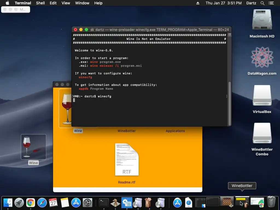Click split pane icon in Terminal corner
The height and width of the screenshot is (210, 280).
[230, 35]
